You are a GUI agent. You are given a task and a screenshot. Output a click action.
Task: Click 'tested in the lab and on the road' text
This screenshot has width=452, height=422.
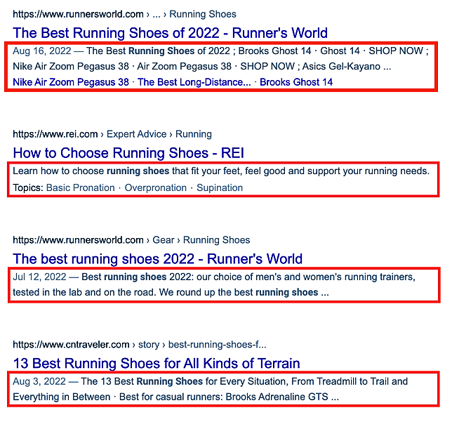coord(84,293)
